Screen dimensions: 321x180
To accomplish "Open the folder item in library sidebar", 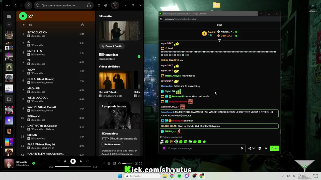I will [9, 99].
